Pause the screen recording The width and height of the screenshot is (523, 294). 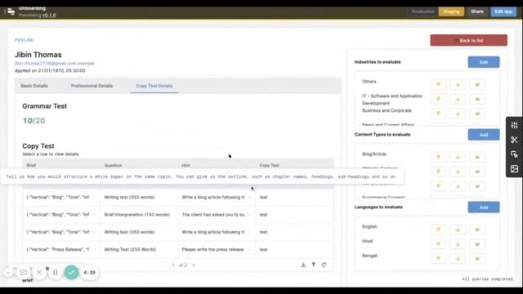tap(56, 272)
